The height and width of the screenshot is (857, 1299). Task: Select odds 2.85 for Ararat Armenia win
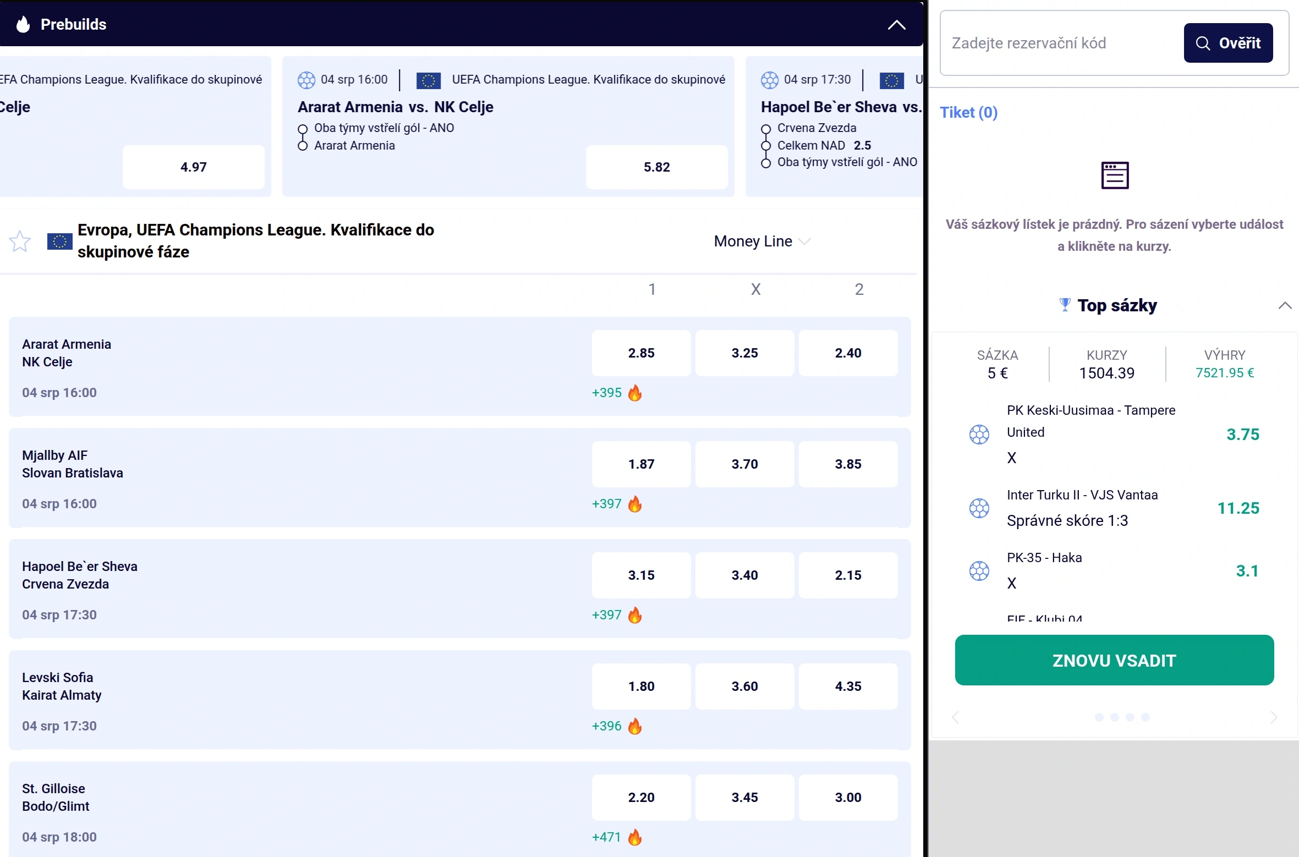point(641,353)
